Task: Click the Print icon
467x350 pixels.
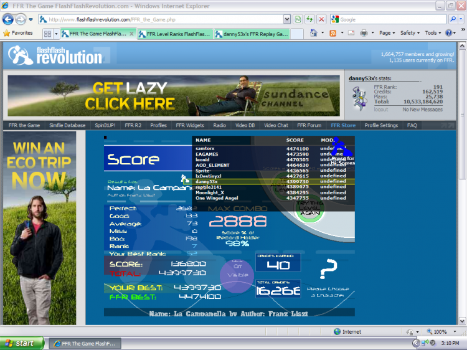Action: (364, 33)
